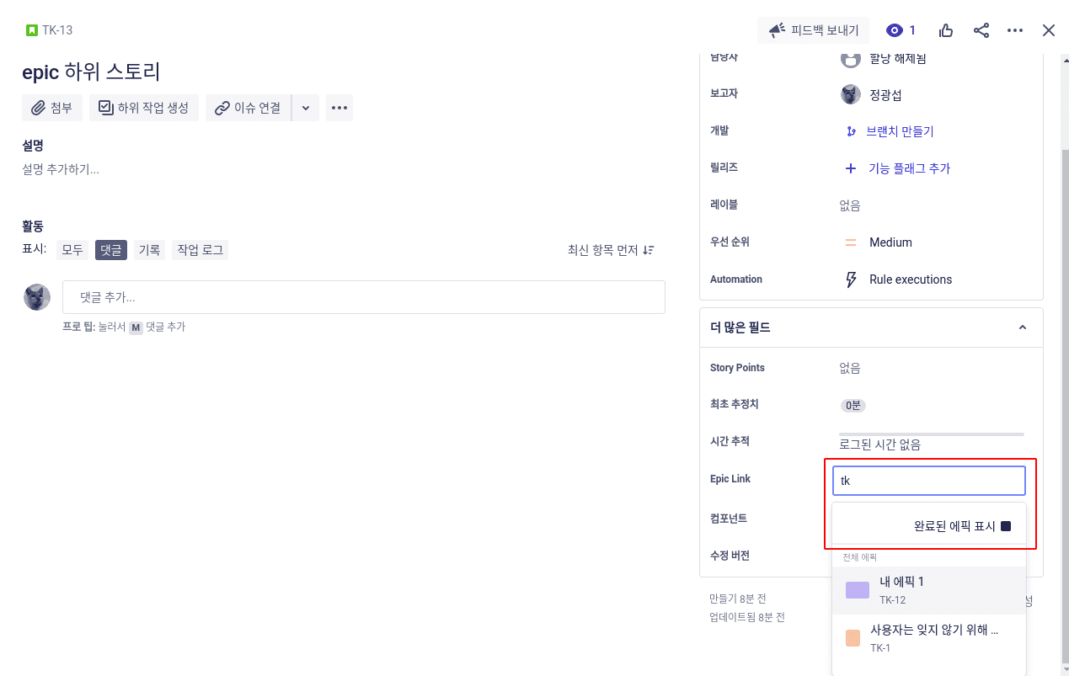Screen dimensions: 1069x676
Task: Click 설명 추가하기 description field
Action: (x=61, y=169)
